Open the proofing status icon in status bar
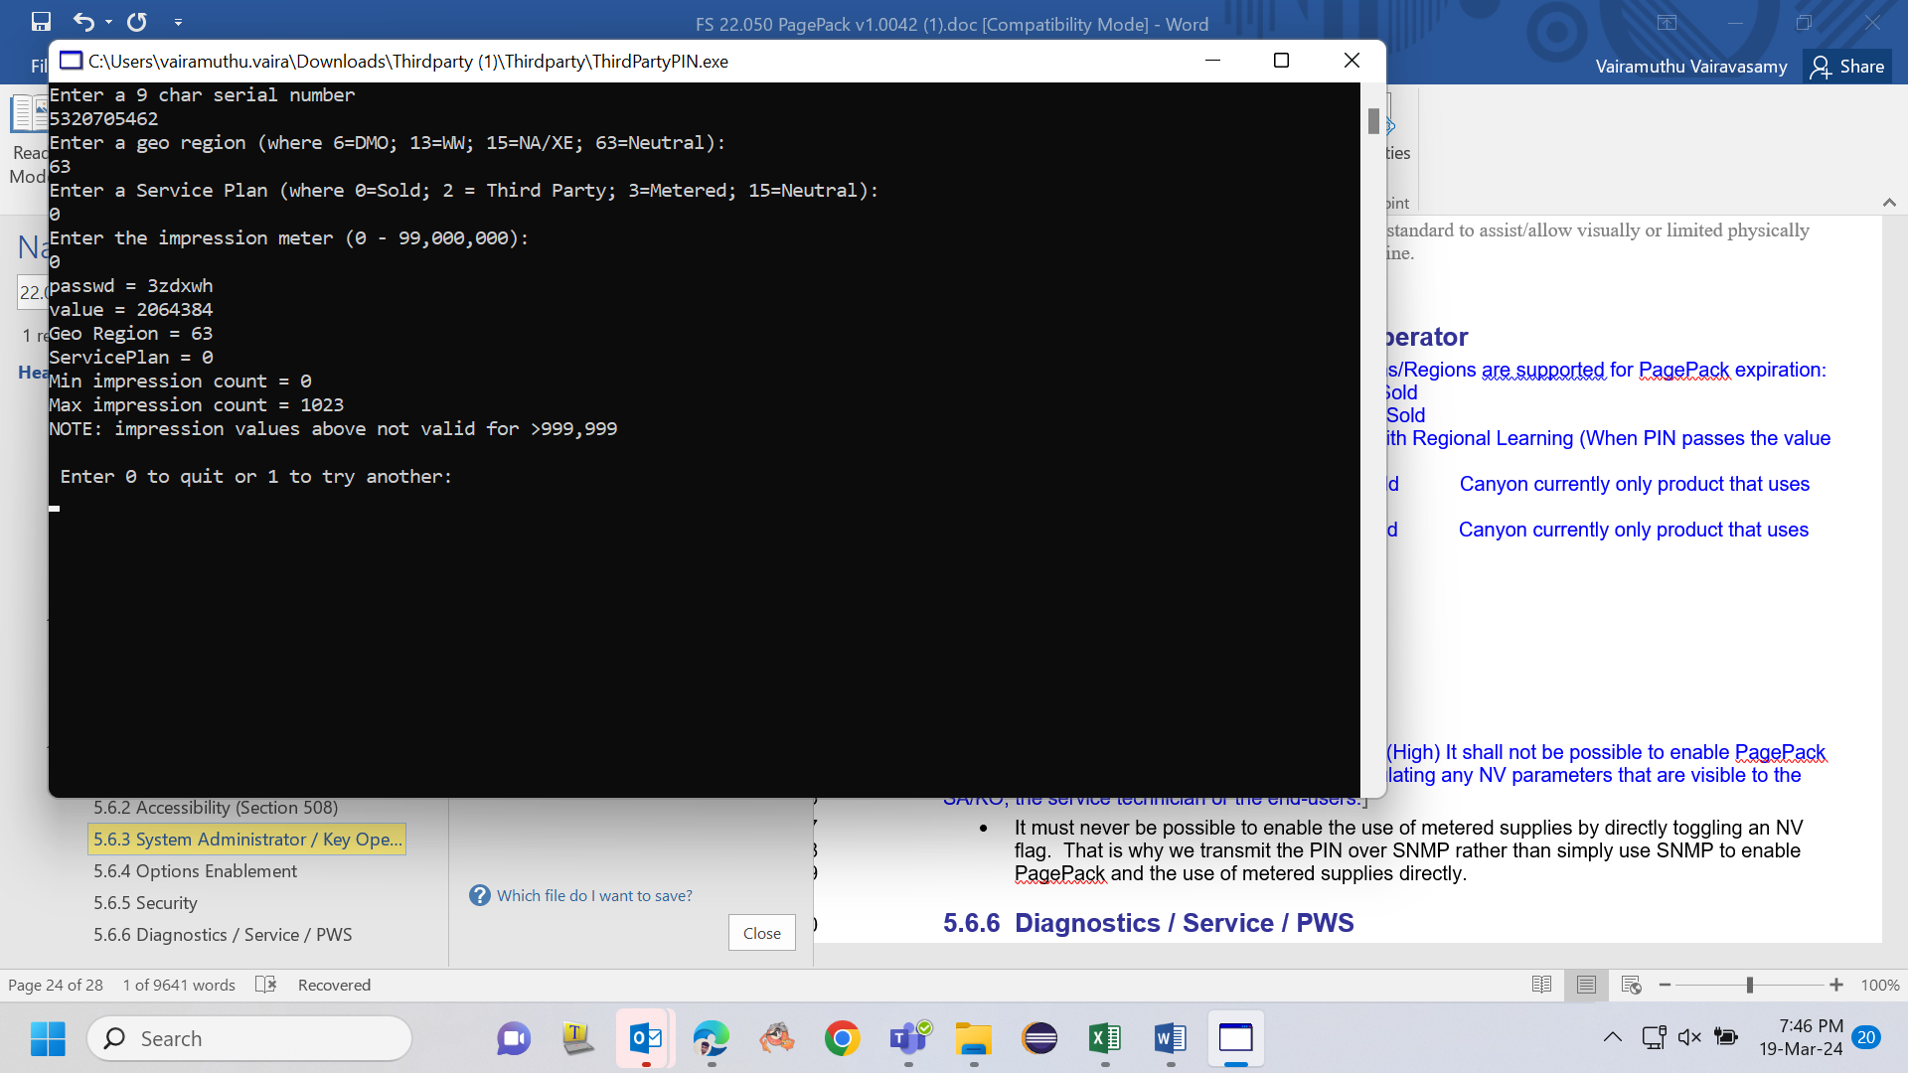 coord(265,985)
